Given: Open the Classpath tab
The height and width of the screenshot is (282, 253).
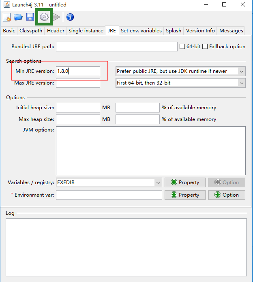Looking at the screenshot, I should point(31,31).
